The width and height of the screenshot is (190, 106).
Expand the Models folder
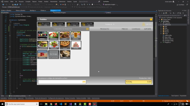point(161,30)
